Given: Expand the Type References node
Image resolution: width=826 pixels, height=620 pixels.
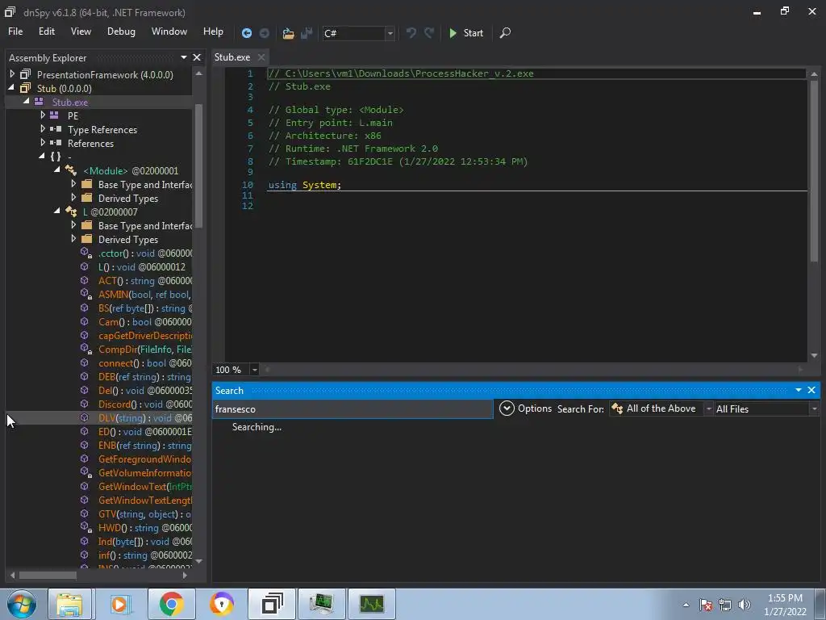Looking at the screenshot, I should (x=43, y=129).
